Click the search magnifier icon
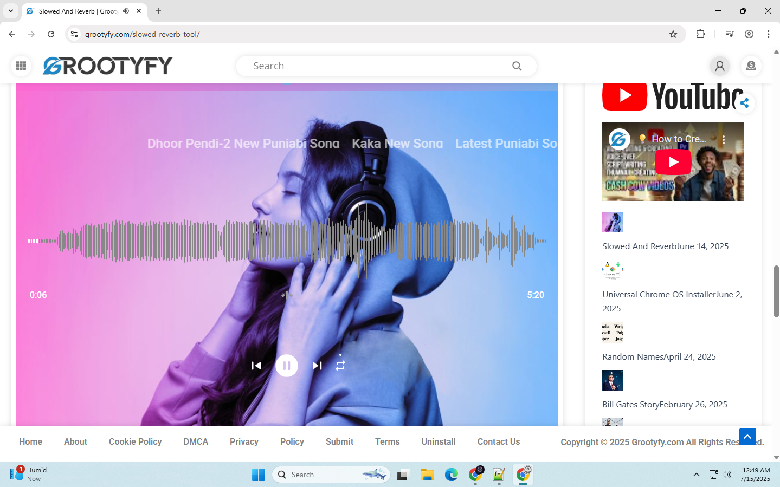780x487 pixels. pos(517,66)
